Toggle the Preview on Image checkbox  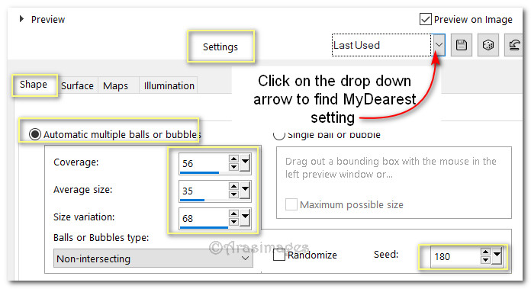click(426, 19)
